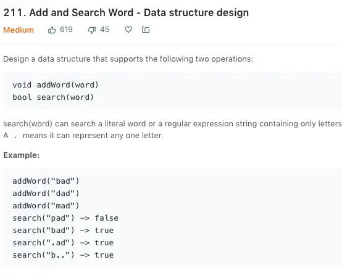Click the addWord("dad") example line
This screenshot has width=342, height=278.
pyautogui.click(x=46, y=194)
